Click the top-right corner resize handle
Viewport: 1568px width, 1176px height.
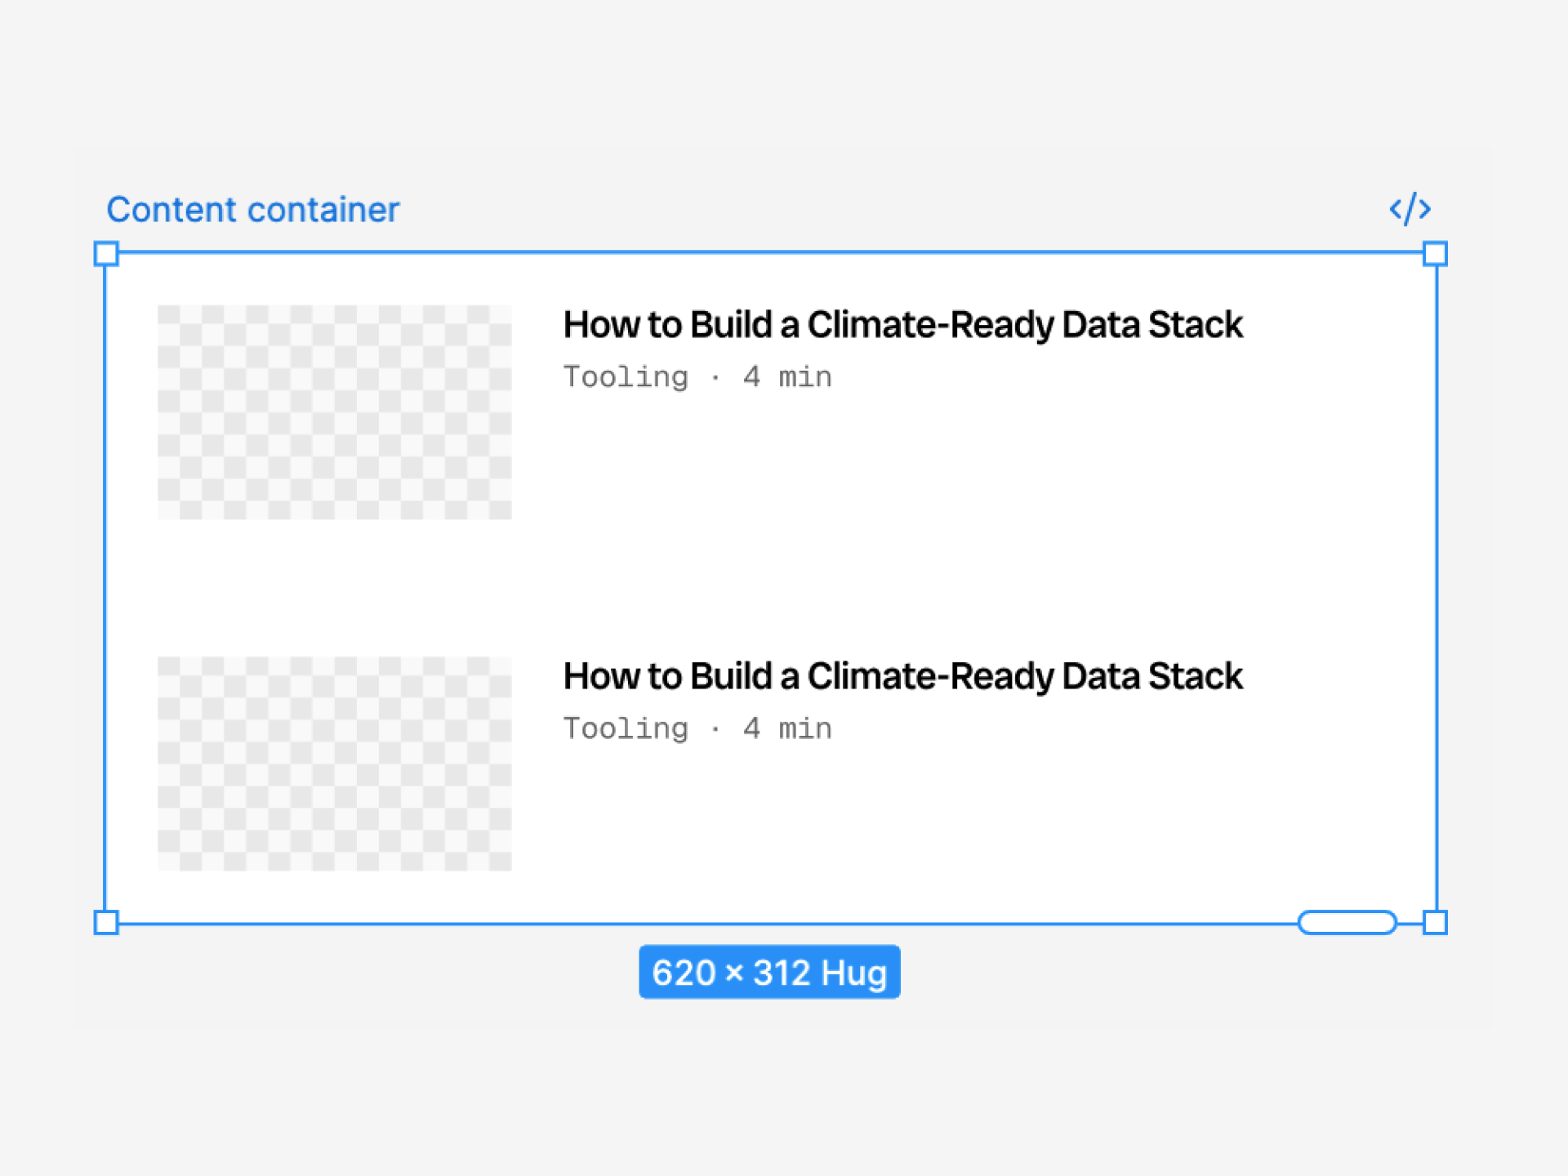1435,254
